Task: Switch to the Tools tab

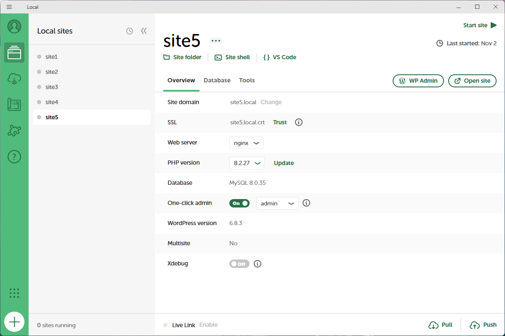Action: (x=247, y=80)
